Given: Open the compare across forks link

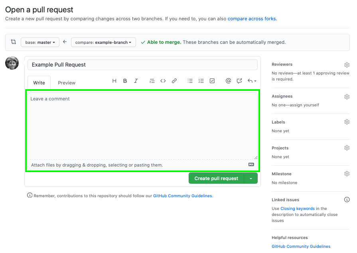Looking at the screenshot, I should (x=252, y=19).
